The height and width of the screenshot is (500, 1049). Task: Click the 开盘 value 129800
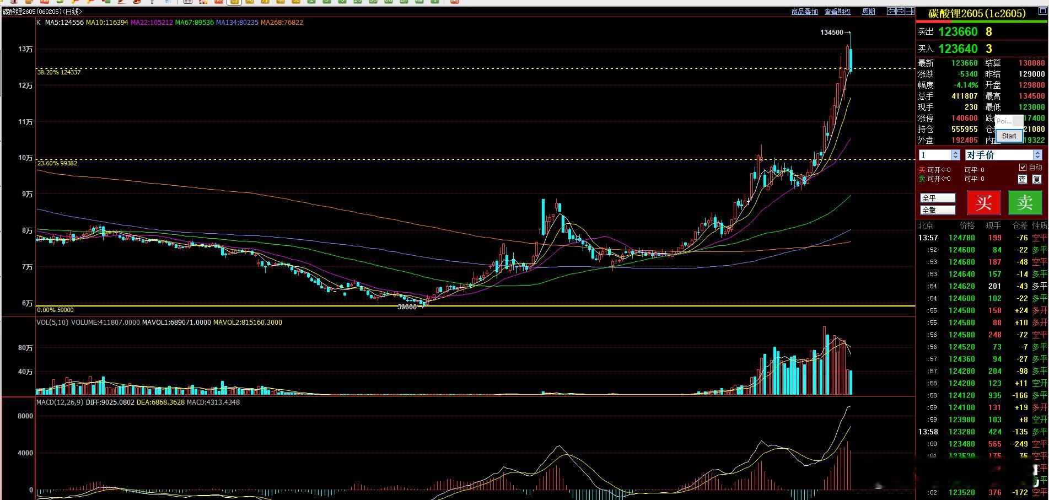(x=1032, y=85)
